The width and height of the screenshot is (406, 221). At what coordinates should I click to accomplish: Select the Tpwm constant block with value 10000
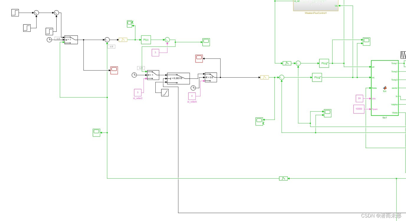click(x=359, y=109)
